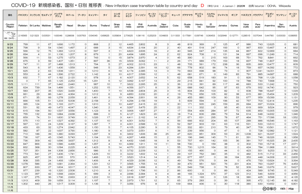This screenshot has height=194, width=302.
Task: Select the Japanese 'ミャンマー' header cell
Action: (93, 15)
